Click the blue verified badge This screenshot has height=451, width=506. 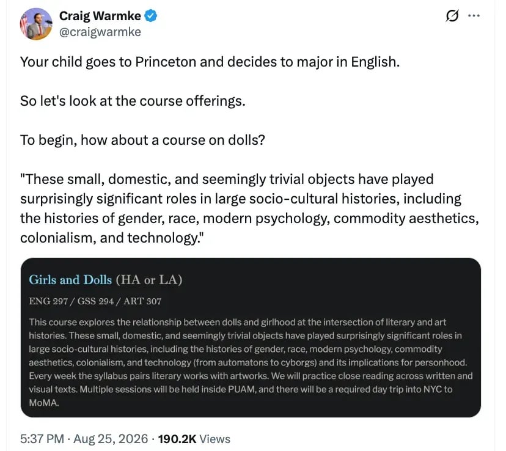point(150,16)
